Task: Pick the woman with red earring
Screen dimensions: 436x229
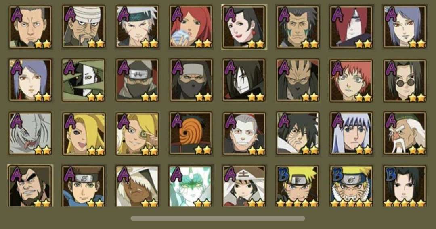Action: [244, 27]
